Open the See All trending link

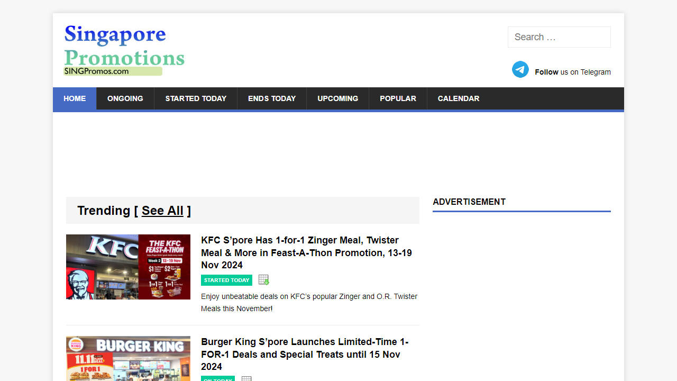(x=162, y=210)
